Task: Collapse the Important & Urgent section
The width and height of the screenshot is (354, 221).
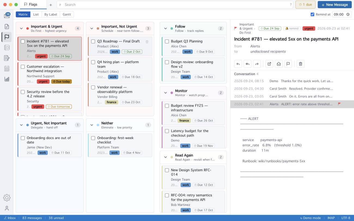Action: click(x=21, y=29)
